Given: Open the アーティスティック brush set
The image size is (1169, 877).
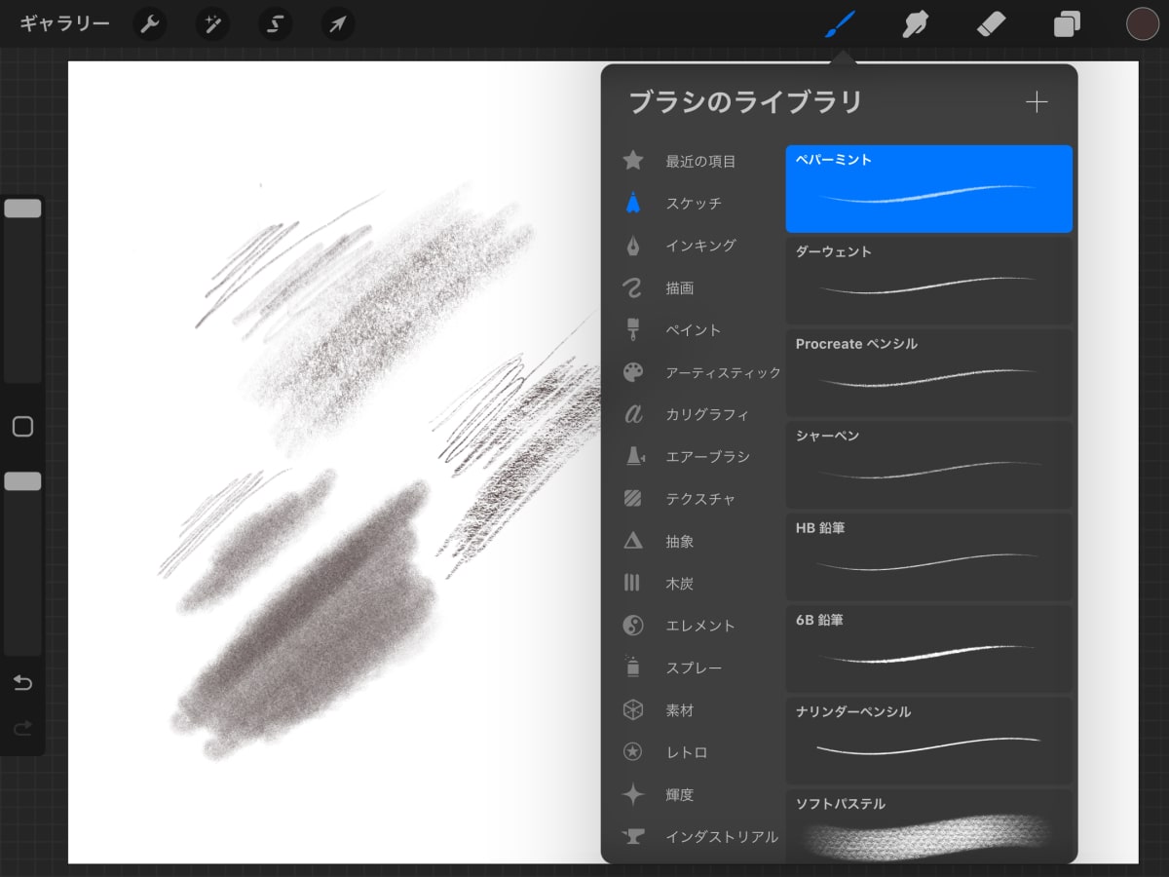Looking at the screenshot, I should [701, 372].
